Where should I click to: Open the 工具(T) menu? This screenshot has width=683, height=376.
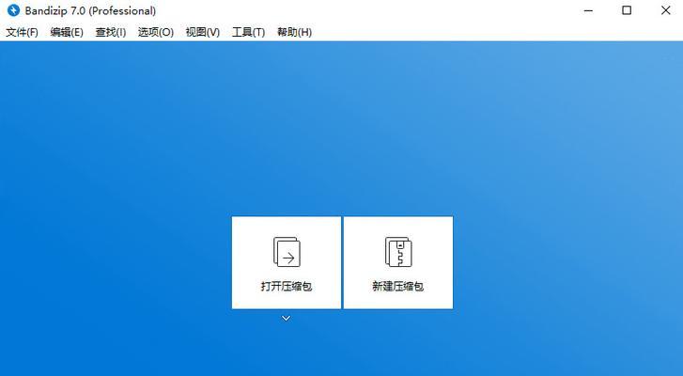[248, 32]
